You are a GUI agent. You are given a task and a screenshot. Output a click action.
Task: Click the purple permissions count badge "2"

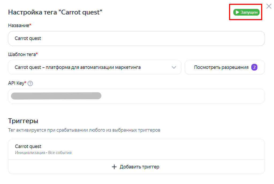(254, 67)
